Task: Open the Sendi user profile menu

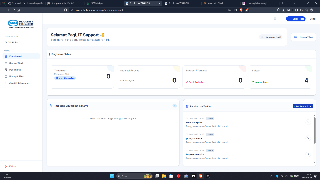Action: pos(312,19)
